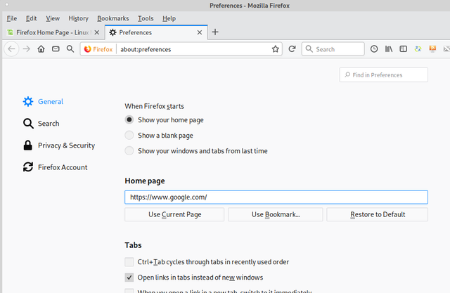Select Show your home page option
This screenshot has height=293, width=450.
[164, 120]
